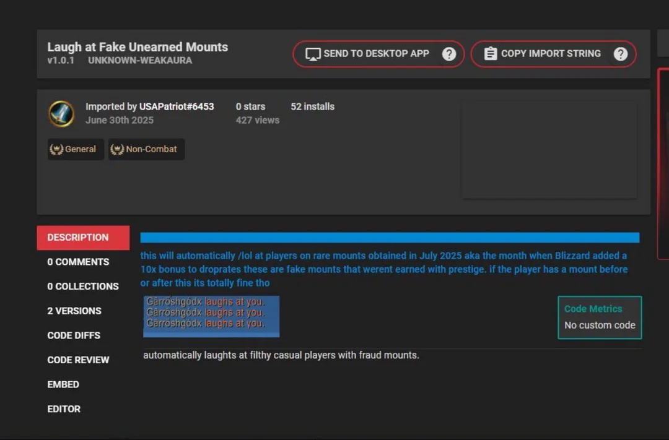Click the 52 installs count
This screenshot has width=669, height=440.
pyautogui.click(x=313, y=106)
